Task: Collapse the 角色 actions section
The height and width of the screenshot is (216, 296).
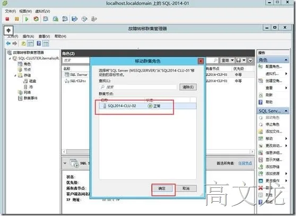Action: coord(286,60)
